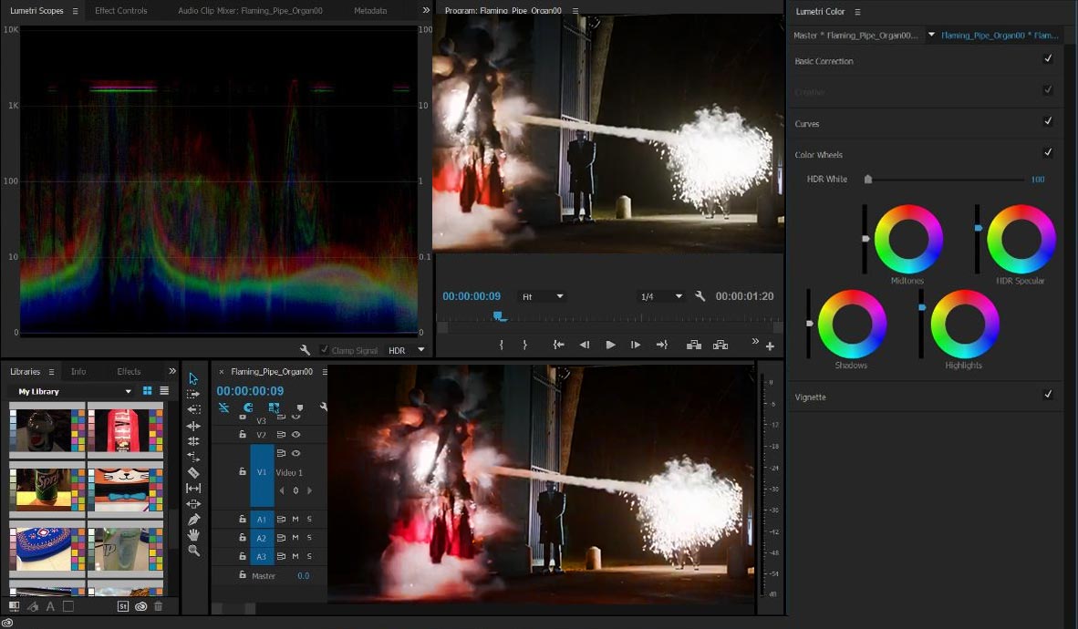Open Program Monitor wrench settings
1078x629 pixels.
coord(700,296)
